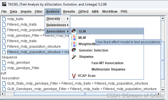Select Filtered_mdp_population_structure dataset
Image resolution: width=168 pixels, height=100 pixels.
tap(34, 47)
